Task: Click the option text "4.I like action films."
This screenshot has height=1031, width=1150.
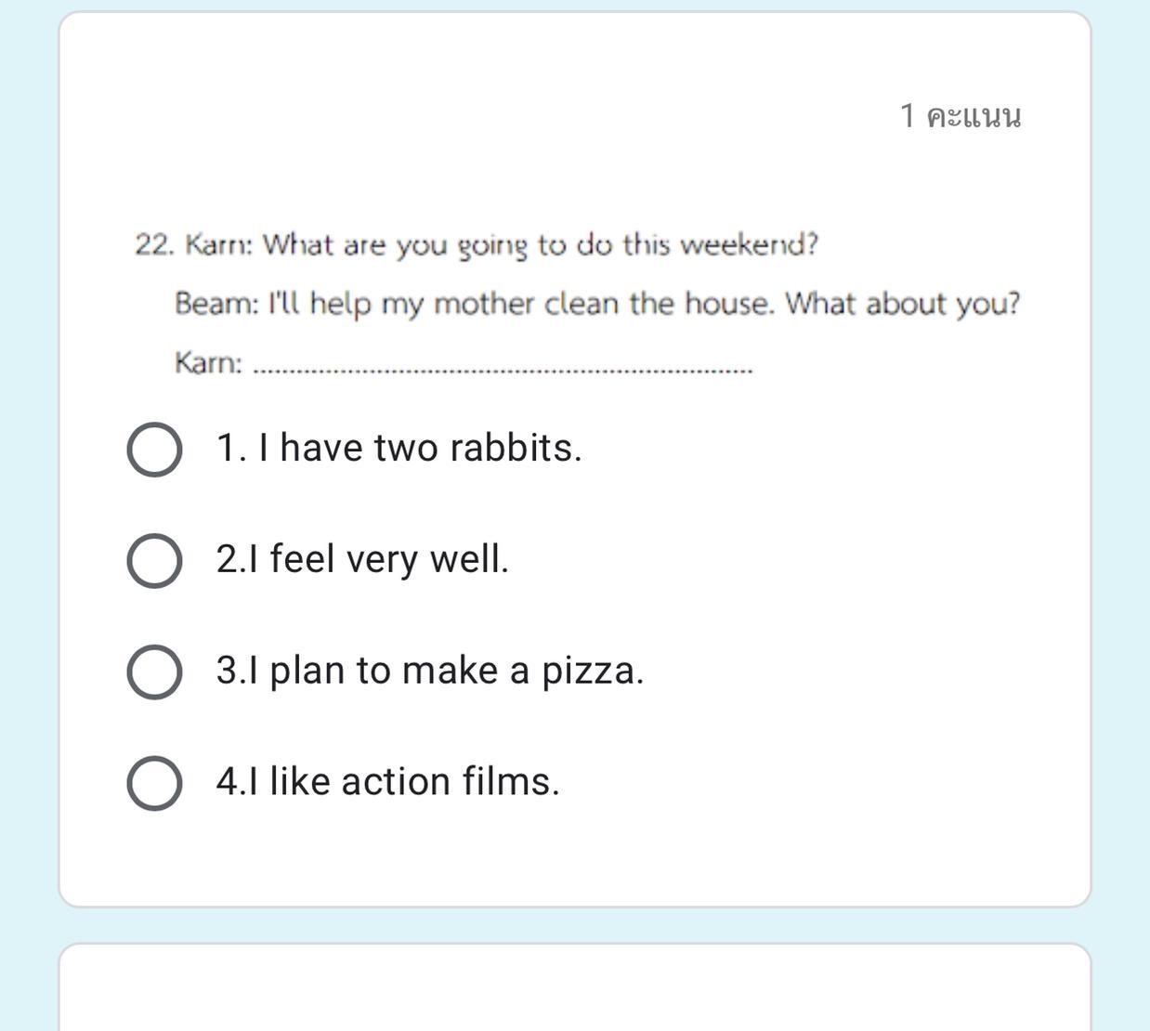Action: tap(387, 782)
